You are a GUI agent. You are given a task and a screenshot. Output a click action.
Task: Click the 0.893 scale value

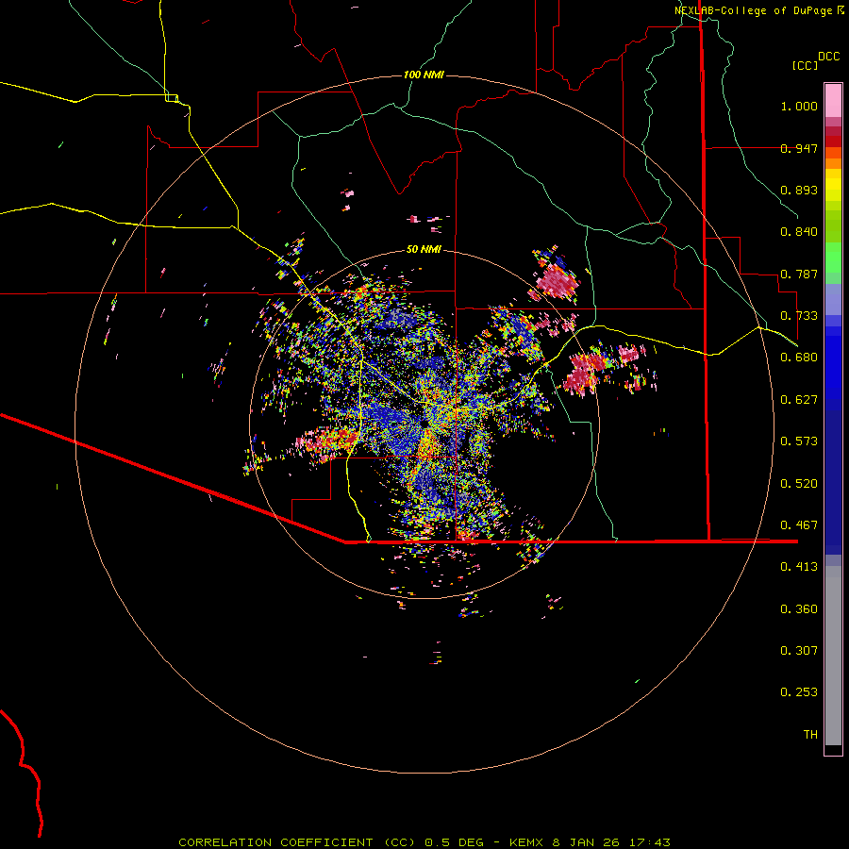(799, 190)
